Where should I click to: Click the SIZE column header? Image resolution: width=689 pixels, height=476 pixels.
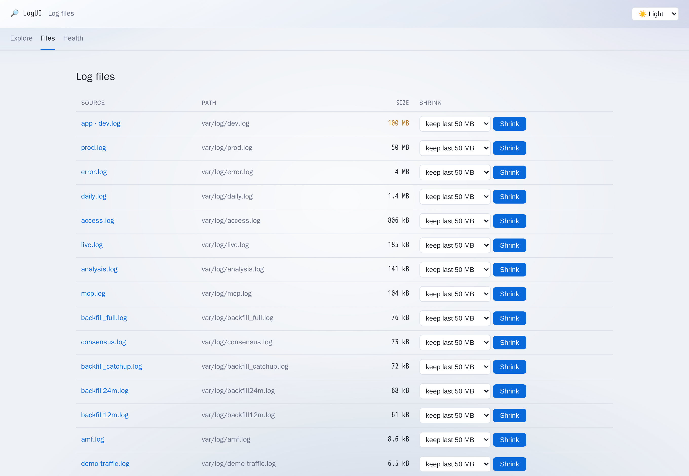point(403,103)
